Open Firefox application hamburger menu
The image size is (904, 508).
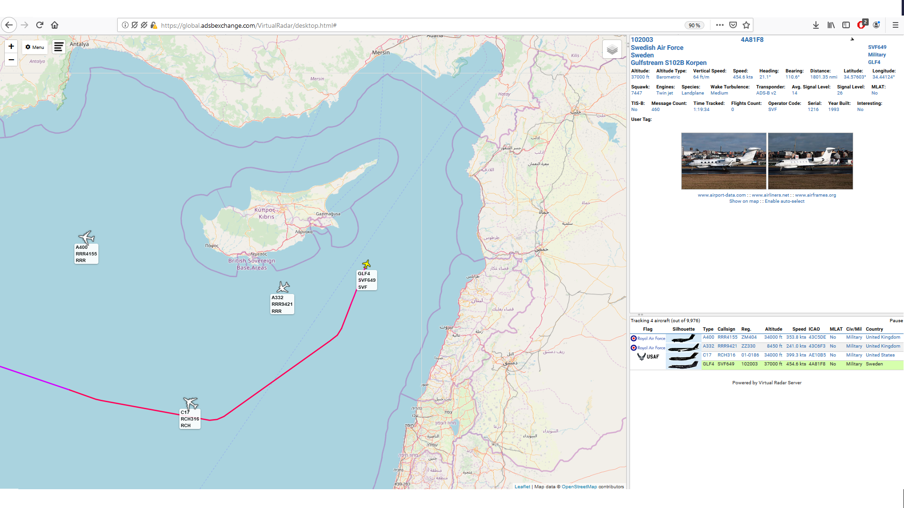pyautogui.click(x=895, y=25)
